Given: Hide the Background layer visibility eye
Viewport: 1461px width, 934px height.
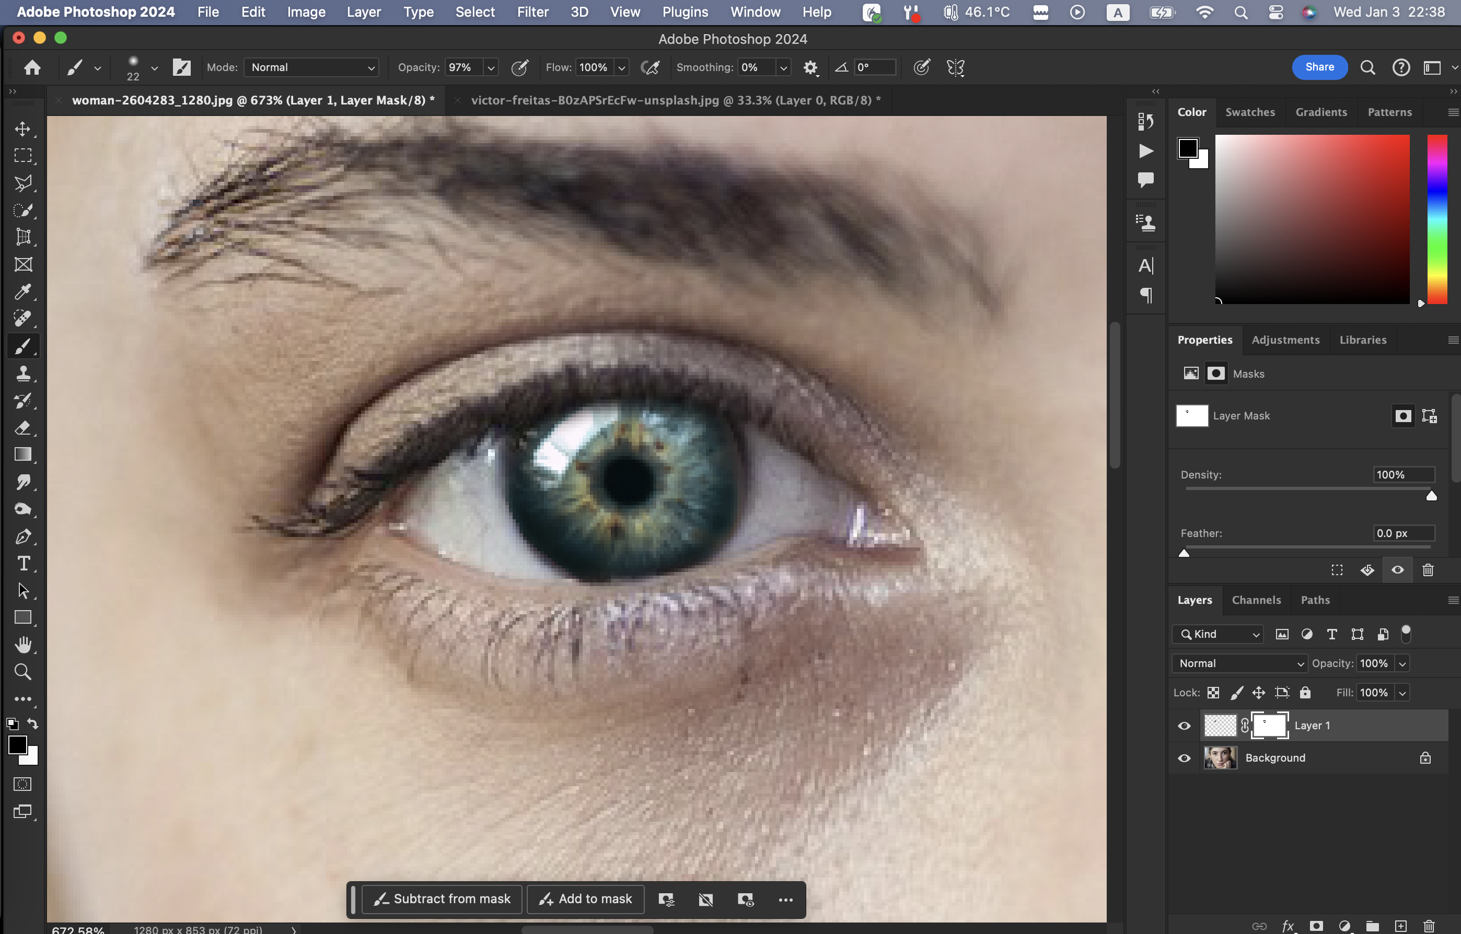Looking at the screenshot, I should tap(1184, 758).
